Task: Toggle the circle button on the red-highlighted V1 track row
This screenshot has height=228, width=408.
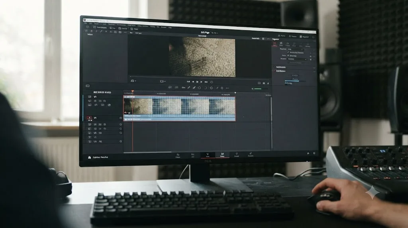Action: [121, 118]
